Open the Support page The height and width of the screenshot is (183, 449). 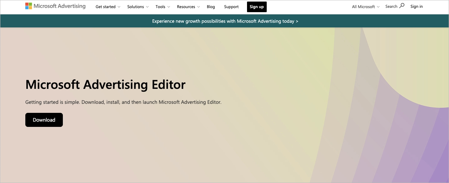pyautogui.click(x=231, y=7)
